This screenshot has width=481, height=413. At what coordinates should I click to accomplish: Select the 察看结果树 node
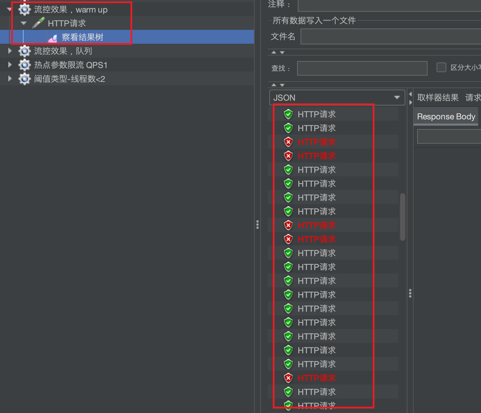tap(82, 37)
